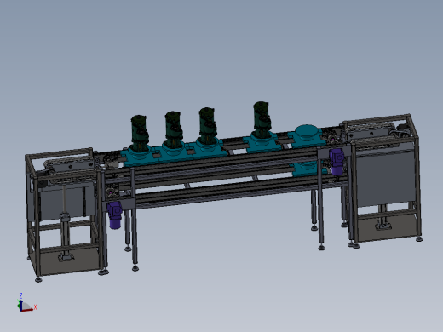Select the leftmost dark green cylinder unit

pos(139,133)
